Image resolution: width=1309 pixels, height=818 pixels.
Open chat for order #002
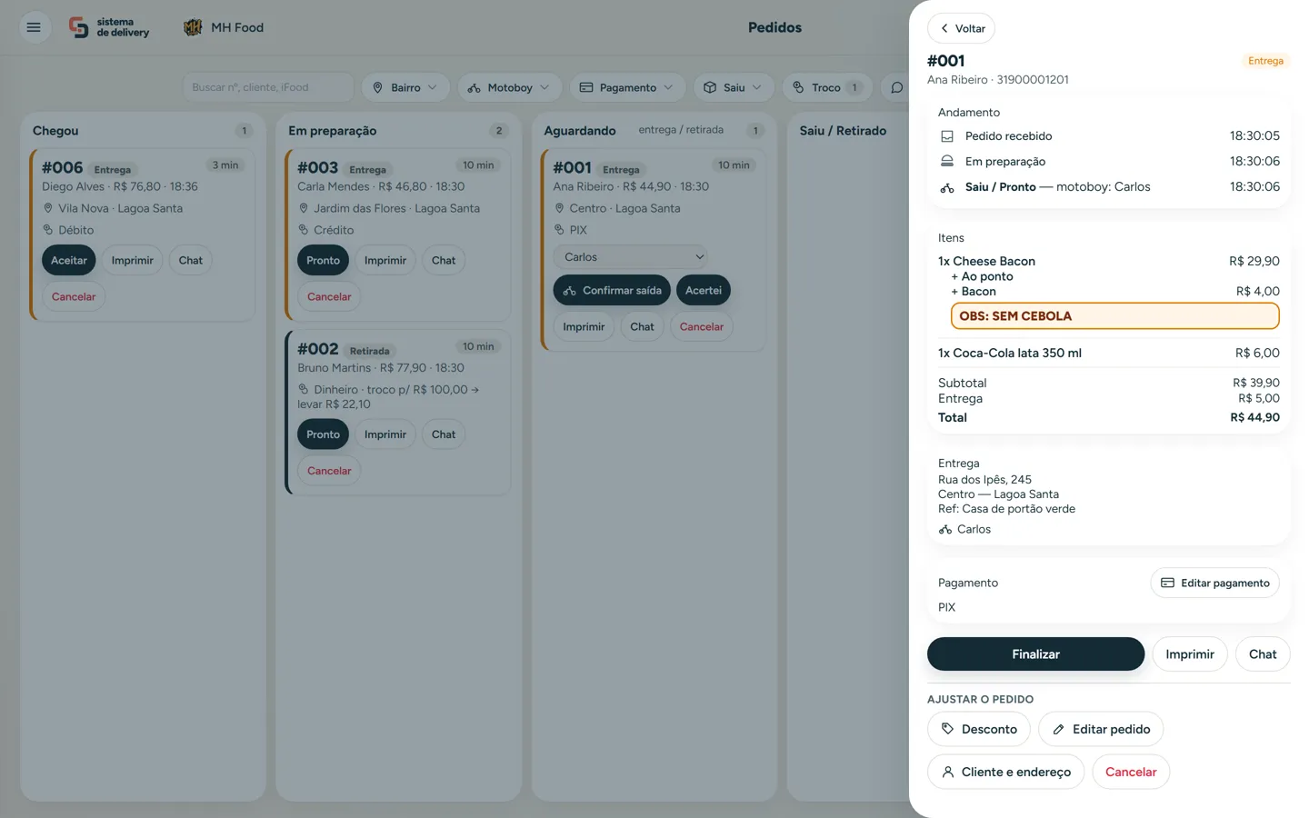tap(444, 434)
